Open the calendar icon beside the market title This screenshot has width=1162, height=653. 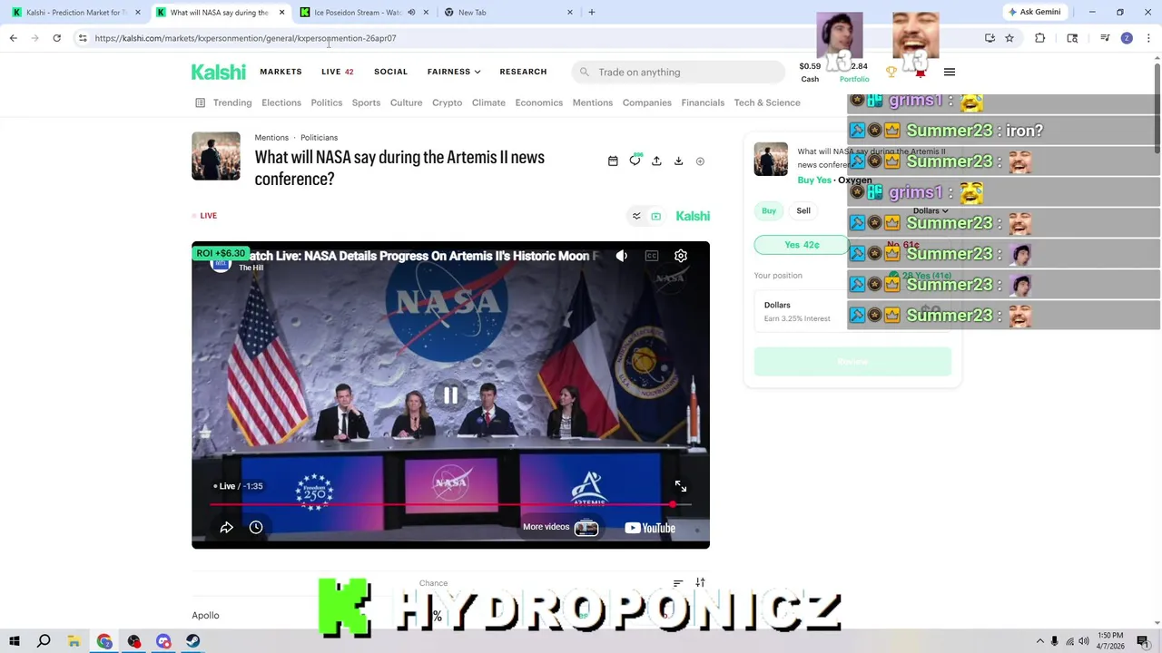click(613, 161)
